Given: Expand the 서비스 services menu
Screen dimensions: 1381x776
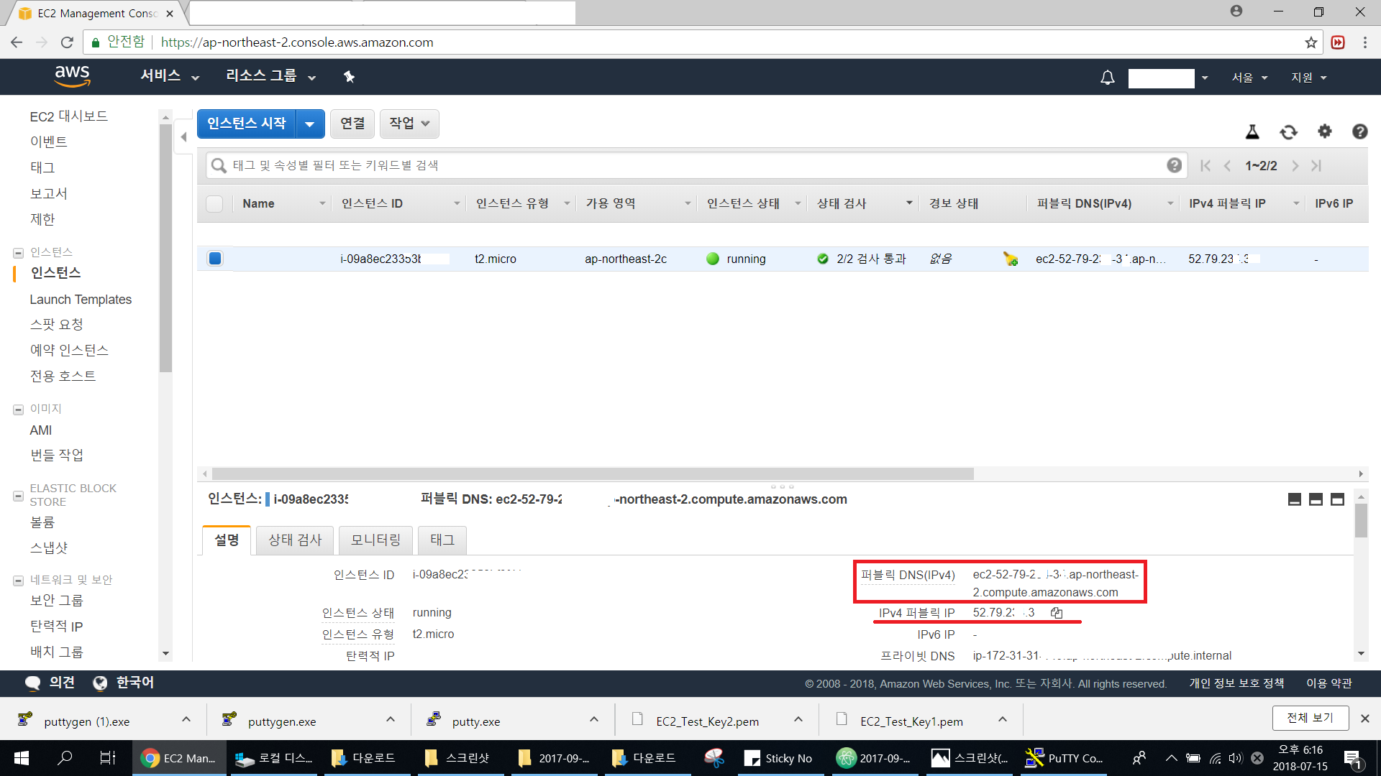Looking at the screenshot, I should pyautogui.click(x=170, y=76).
